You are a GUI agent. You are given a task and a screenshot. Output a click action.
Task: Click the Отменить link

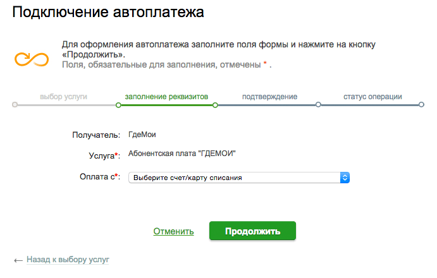click(x=174, y=231)
